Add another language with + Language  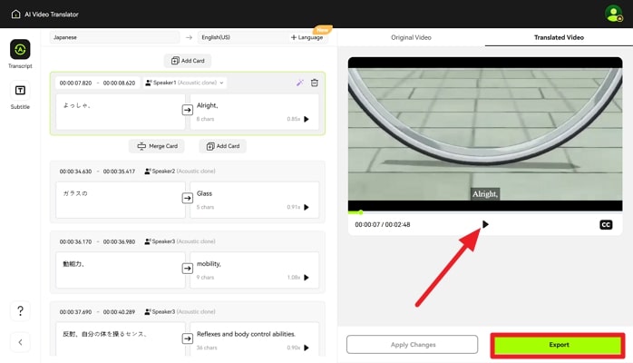(x=307, y=37)
